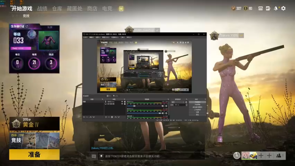Switch to the 战绩 tab

[x=42, y=8]
